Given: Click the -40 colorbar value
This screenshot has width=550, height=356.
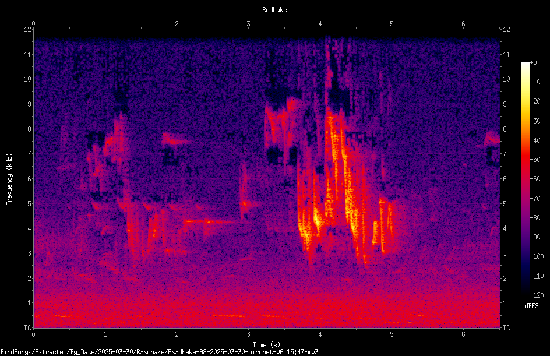Looking at the screenshot, I should point(535,140).
